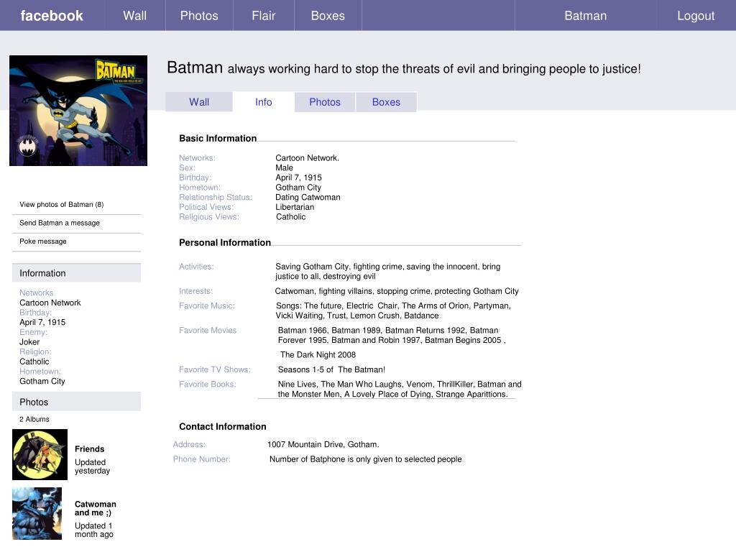Click Basic Information Gotham City hometown
The height and width of the screenshot is (552, 736).
click(x=298, y=188)
